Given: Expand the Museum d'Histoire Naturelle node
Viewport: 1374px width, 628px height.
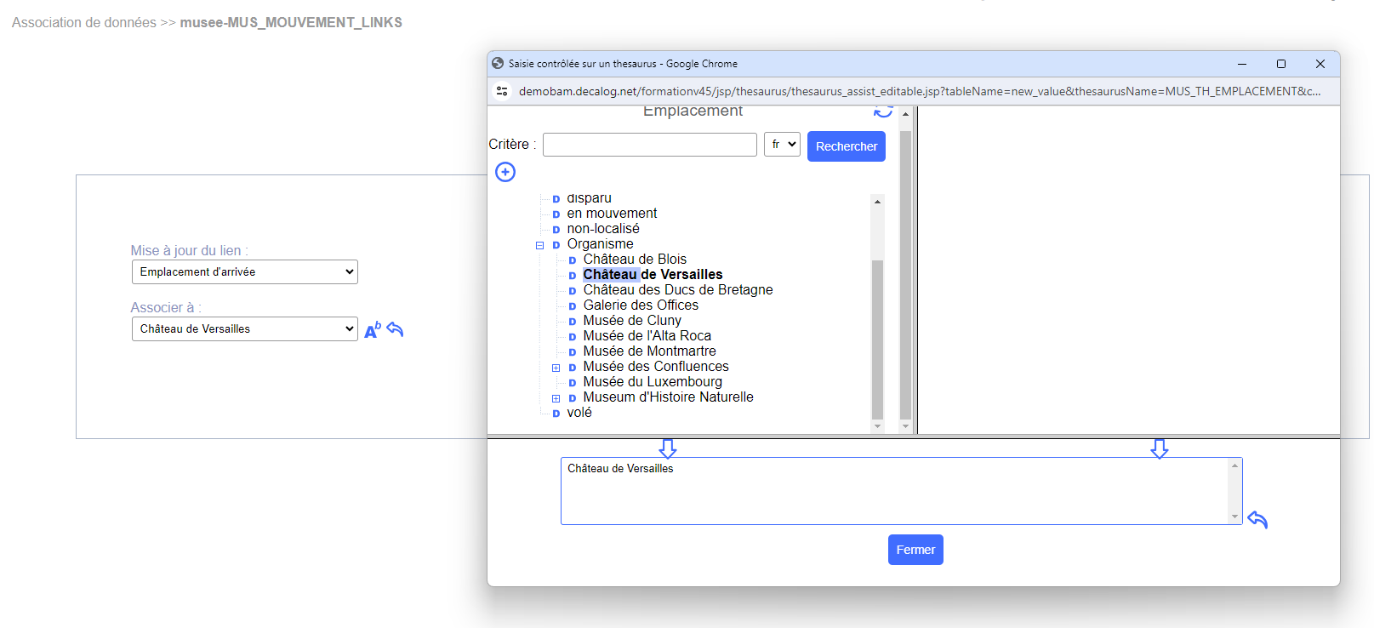Looking at the screenshot, I should coord(556,398).
